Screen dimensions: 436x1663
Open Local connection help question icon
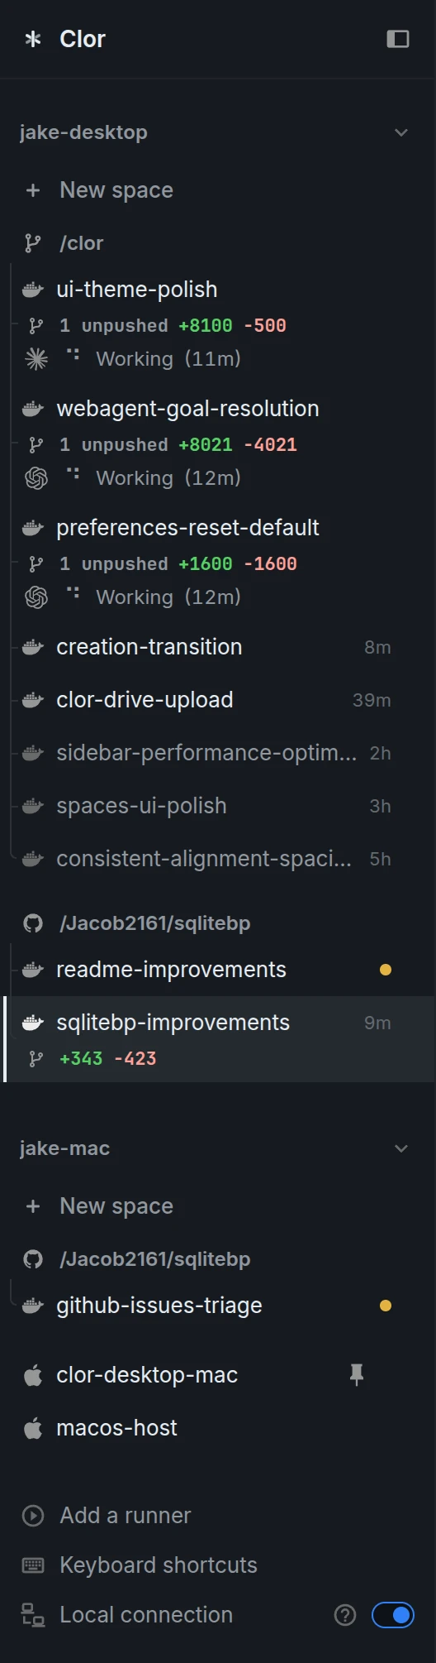coord(345,1614)
